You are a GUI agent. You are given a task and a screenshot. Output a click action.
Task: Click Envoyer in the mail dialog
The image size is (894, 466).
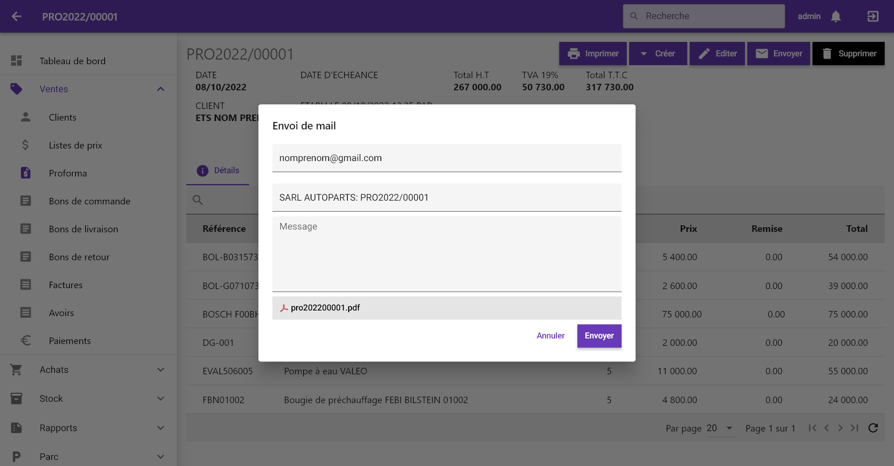pos(599,336)
